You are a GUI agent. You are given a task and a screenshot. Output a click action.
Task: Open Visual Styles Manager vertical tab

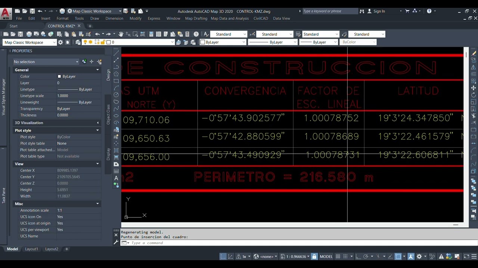[4, 97]
